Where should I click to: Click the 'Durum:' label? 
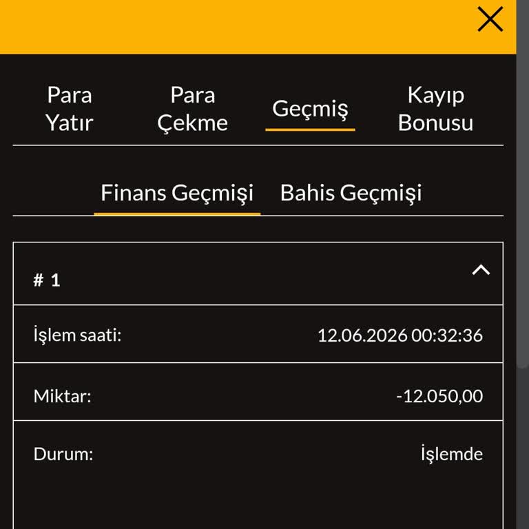[x=63, y=454]
